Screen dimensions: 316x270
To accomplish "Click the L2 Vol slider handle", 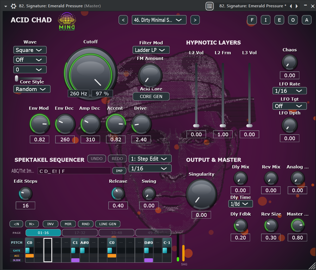I will [x=196, y=126].
